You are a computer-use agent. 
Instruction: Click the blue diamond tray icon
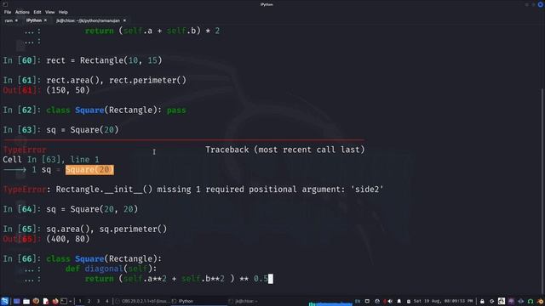click(x=520, y=301)
